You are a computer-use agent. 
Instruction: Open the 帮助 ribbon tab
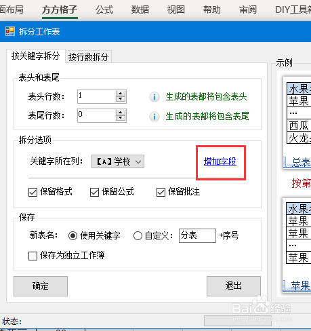pyautogui.click(x=212, y=9)
